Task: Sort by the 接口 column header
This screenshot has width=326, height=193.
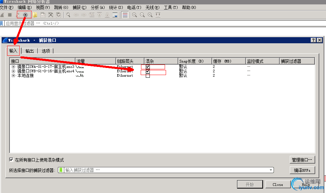Action: pos(42,61)
